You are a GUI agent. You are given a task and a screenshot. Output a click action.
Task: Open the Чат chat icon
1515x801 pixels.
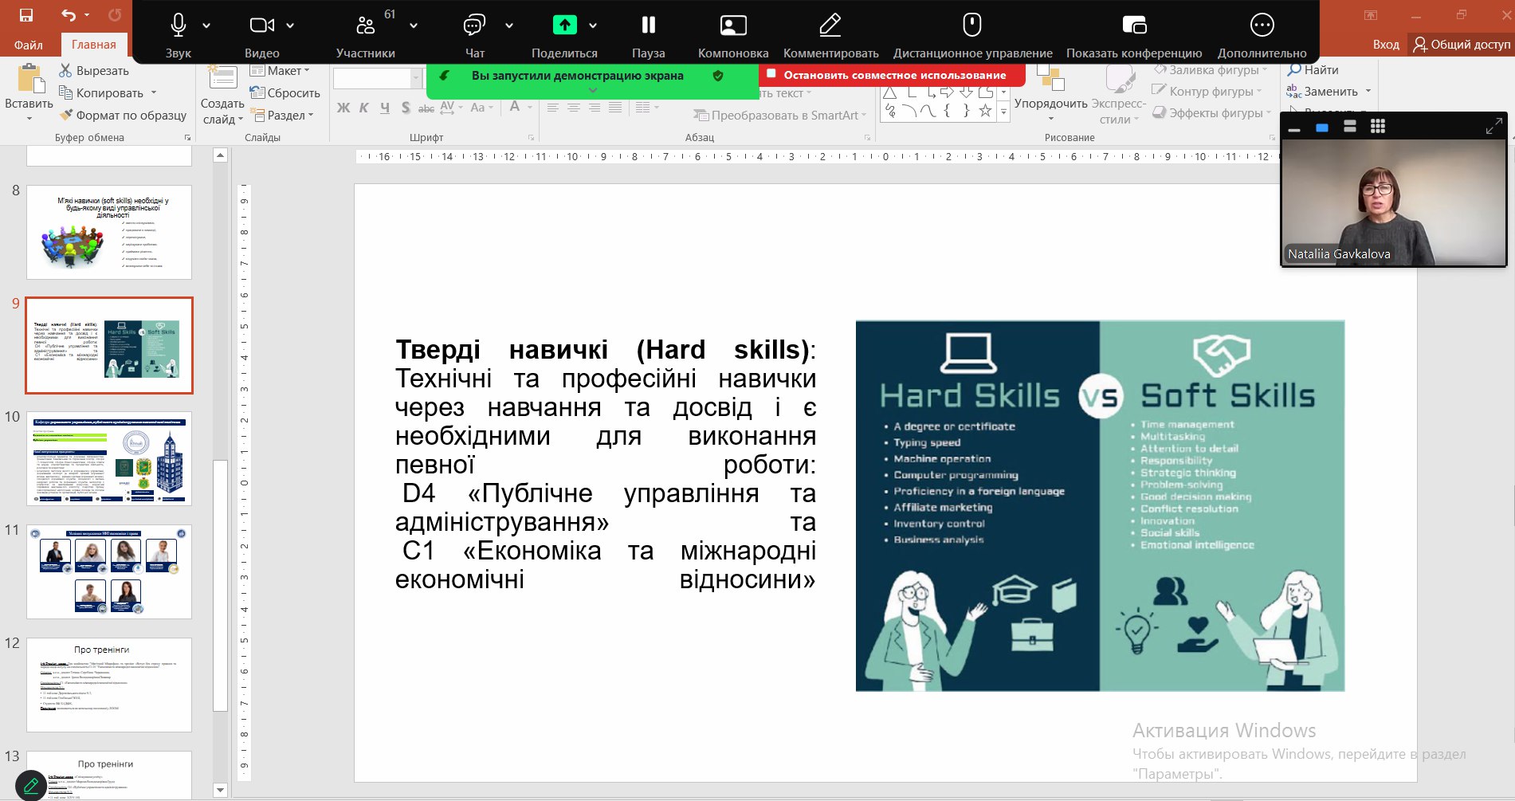tap(474, 26)
